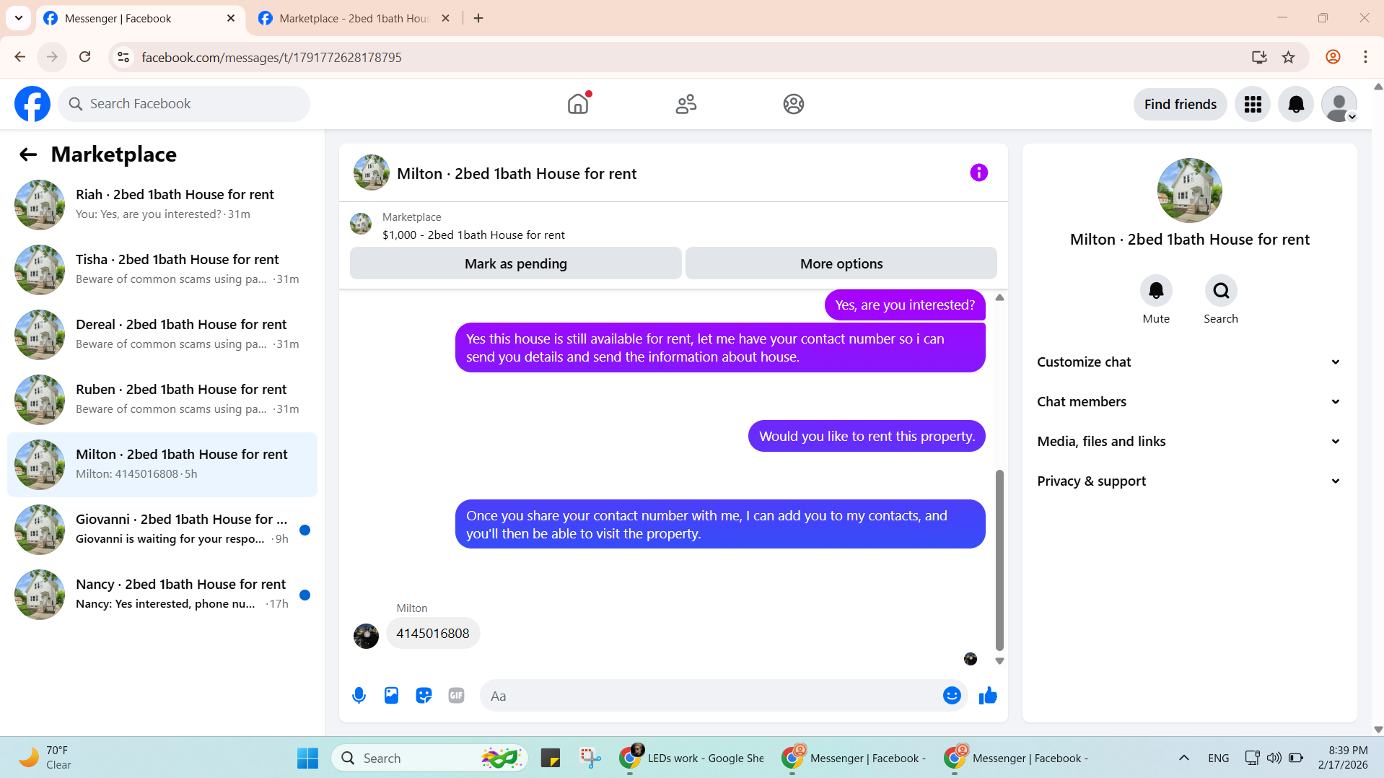This screenshot has height=778, width=1384.
Task: Choose a GIF from the GIF icon
Action: [456, 696]
